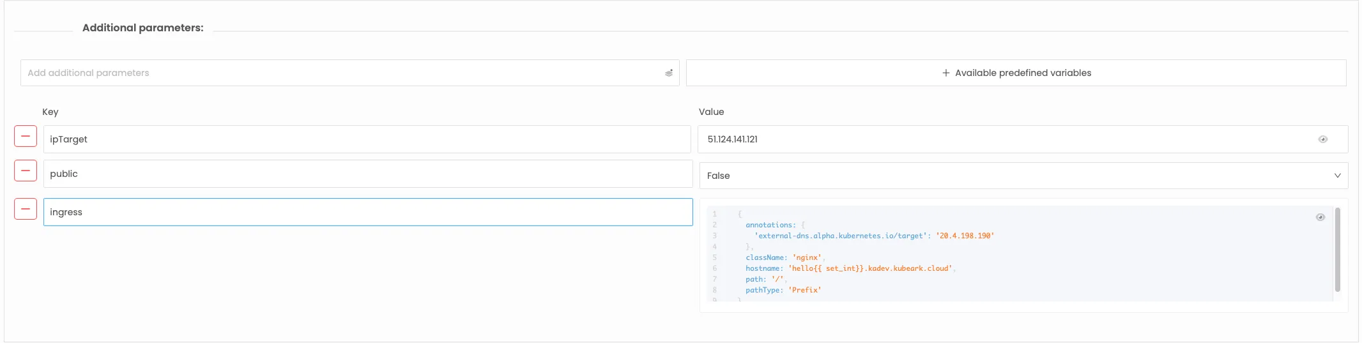Remove the public parameter row
Viewport: 1362px width, 343px height.
26,171
